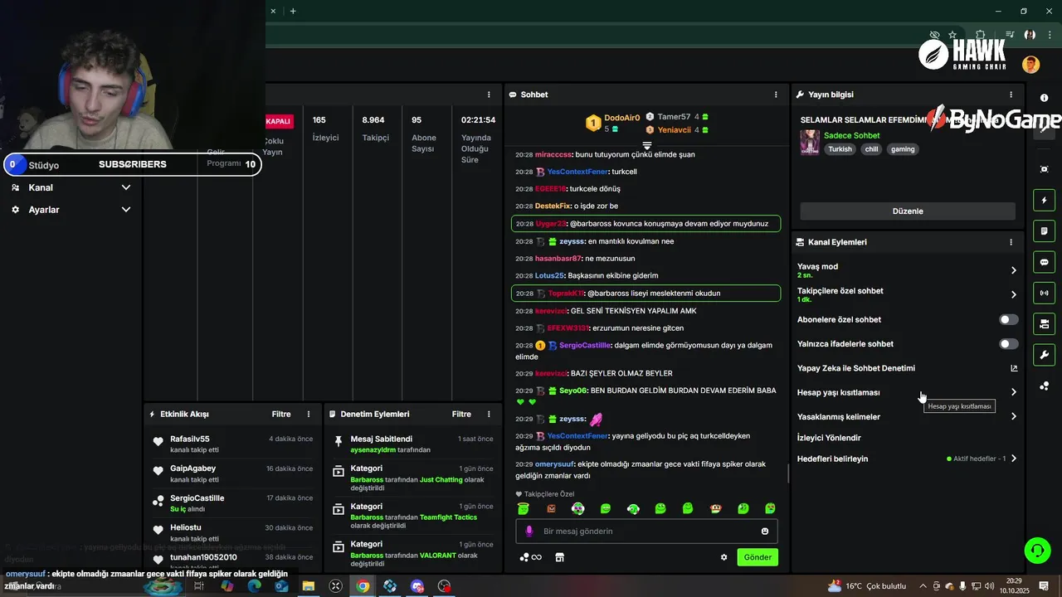Click the wrench sidebar icon
The width and height of the screenshot is (1062, 597).
tap(1045, 355)
